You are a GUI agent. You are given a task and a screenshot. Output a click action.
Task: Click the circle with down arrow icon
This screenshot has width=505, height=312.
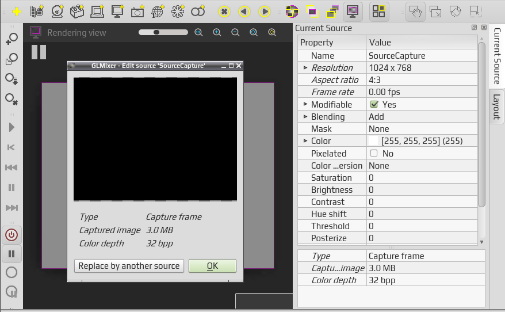tap(12, 79)
